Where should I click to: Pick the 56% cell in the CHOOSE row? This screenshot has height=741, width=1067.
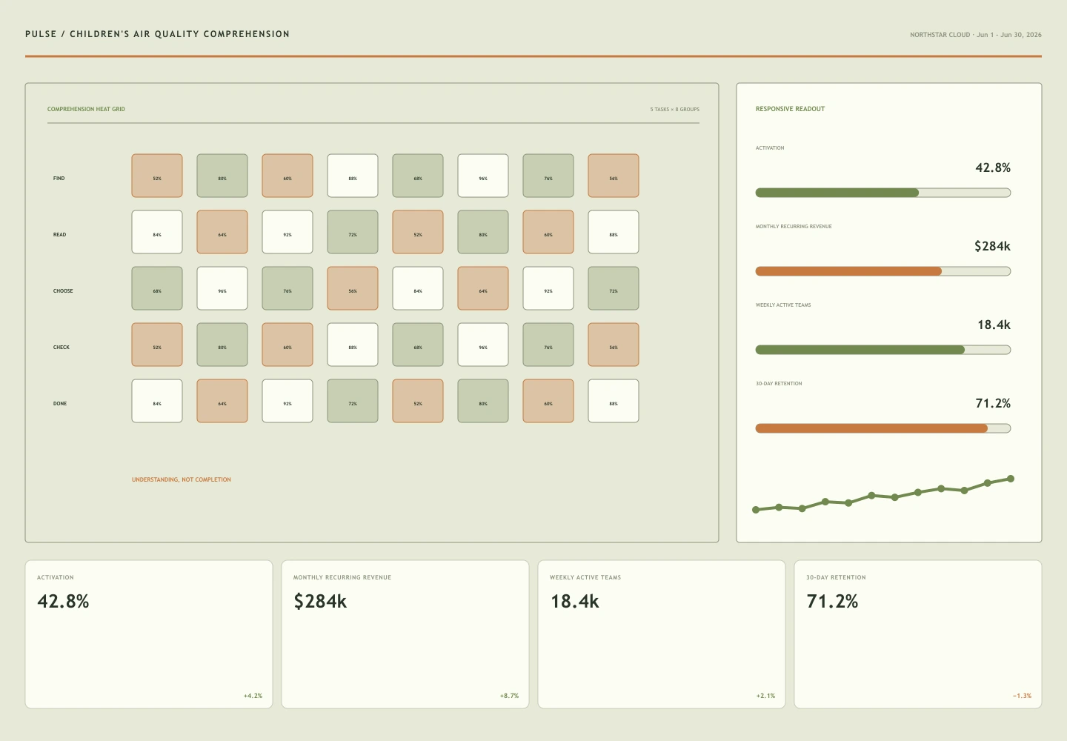tap(353, 288)
